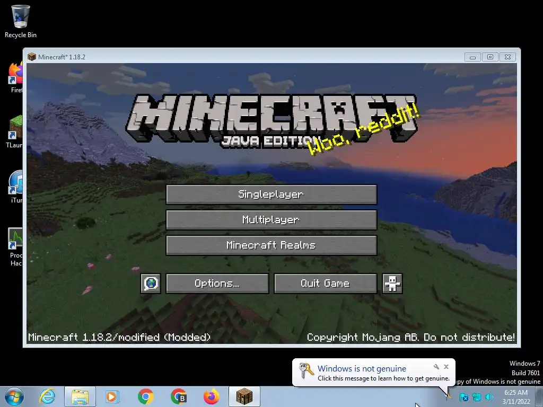Screen dimensions: 543x407
Task: Click the Minecraft* 1.18.2 window title
Action: 62,57
